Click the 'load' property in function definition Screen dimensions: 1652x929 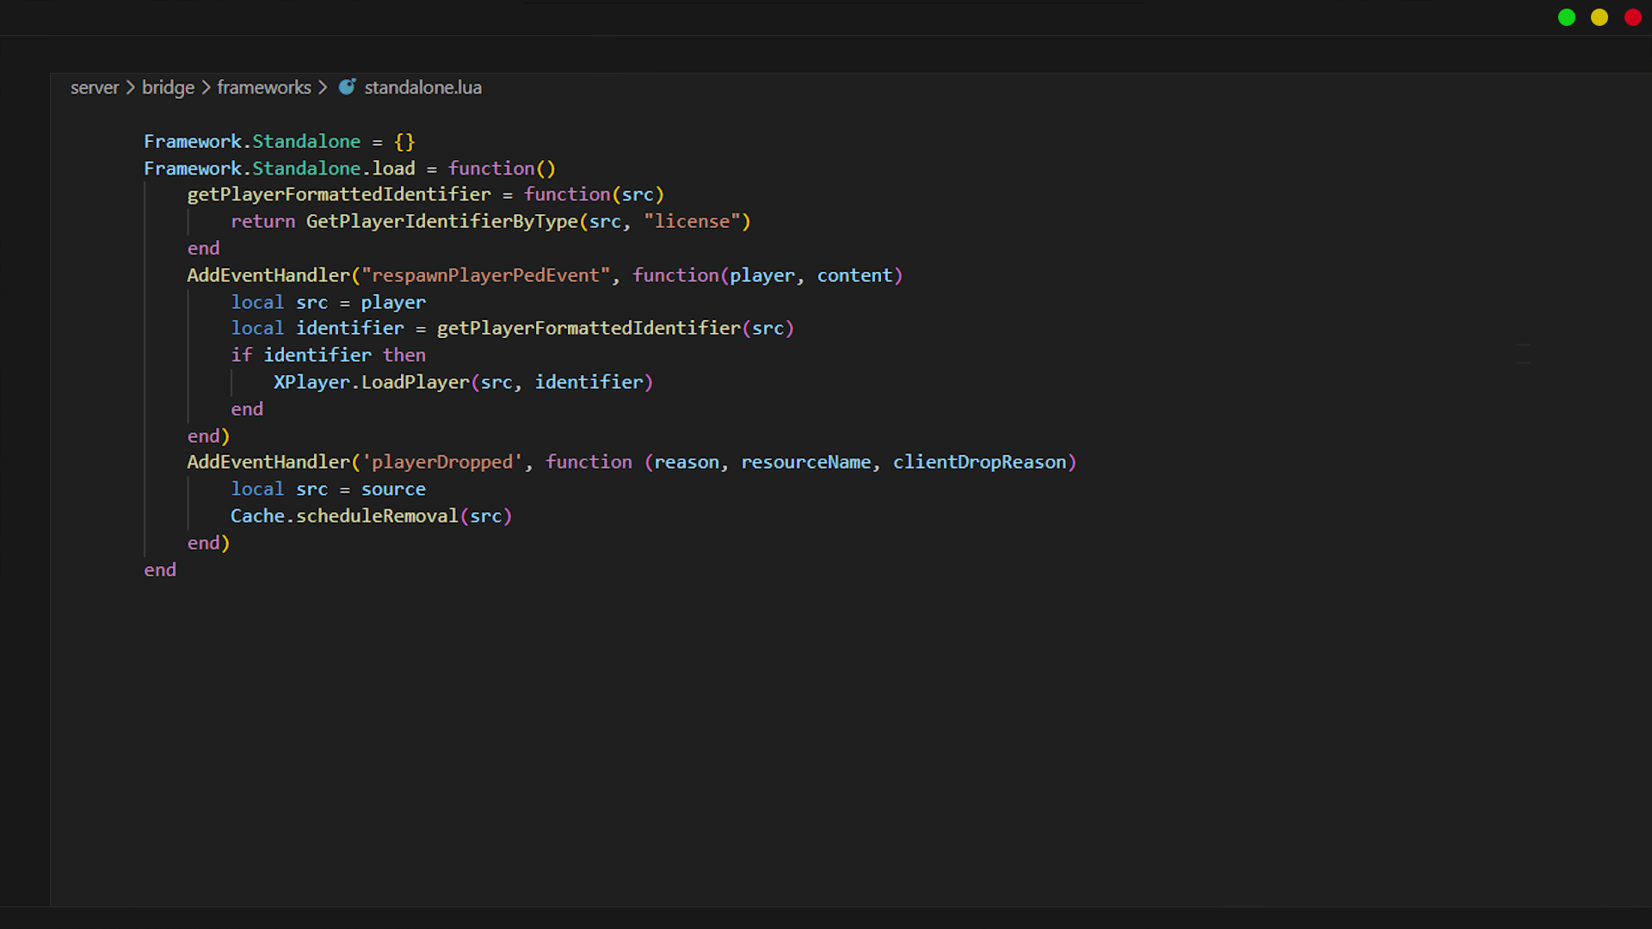[393, 169]
